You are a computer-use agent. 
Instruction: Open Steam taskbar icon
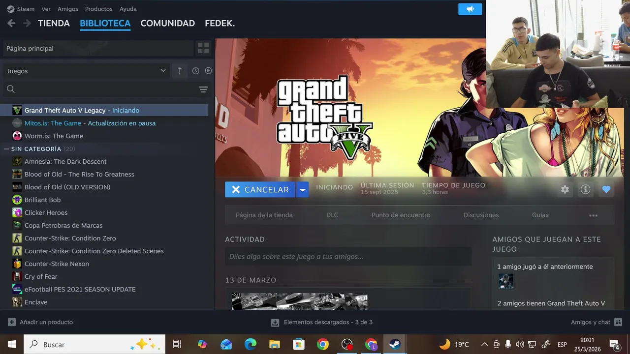[395, 344]
